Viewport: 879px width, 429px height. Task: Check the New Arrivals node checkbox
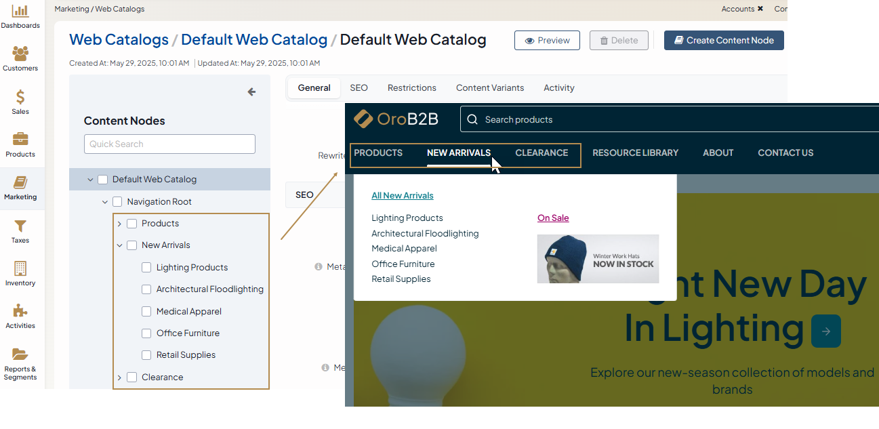tap(132, 245)
